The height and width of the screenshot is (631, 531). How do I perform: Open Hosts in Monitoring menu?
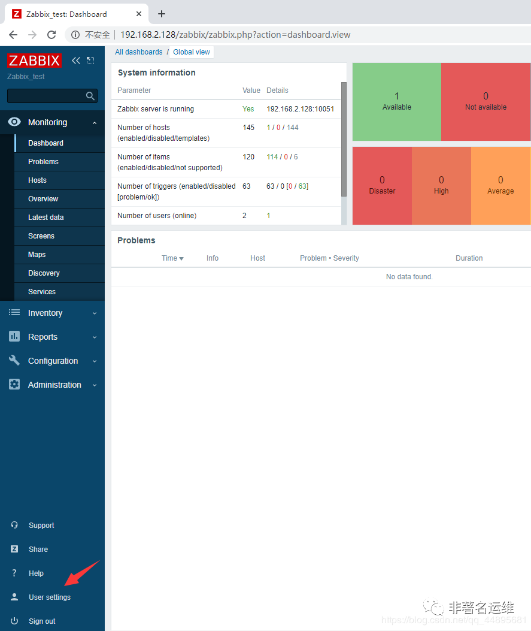point(59,180)
